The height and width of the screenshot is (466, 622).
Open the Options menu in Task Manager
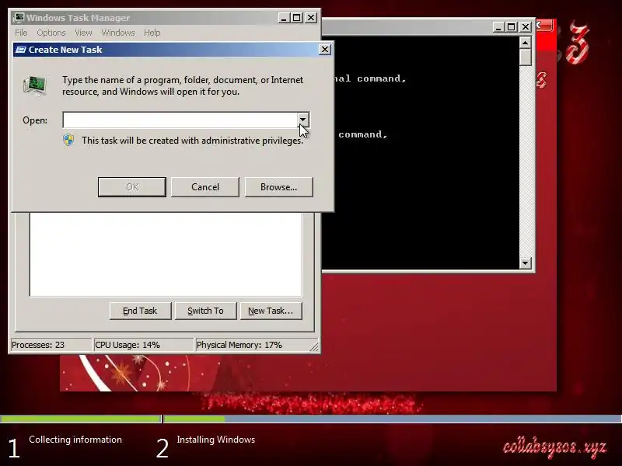(x=51, y=33)
